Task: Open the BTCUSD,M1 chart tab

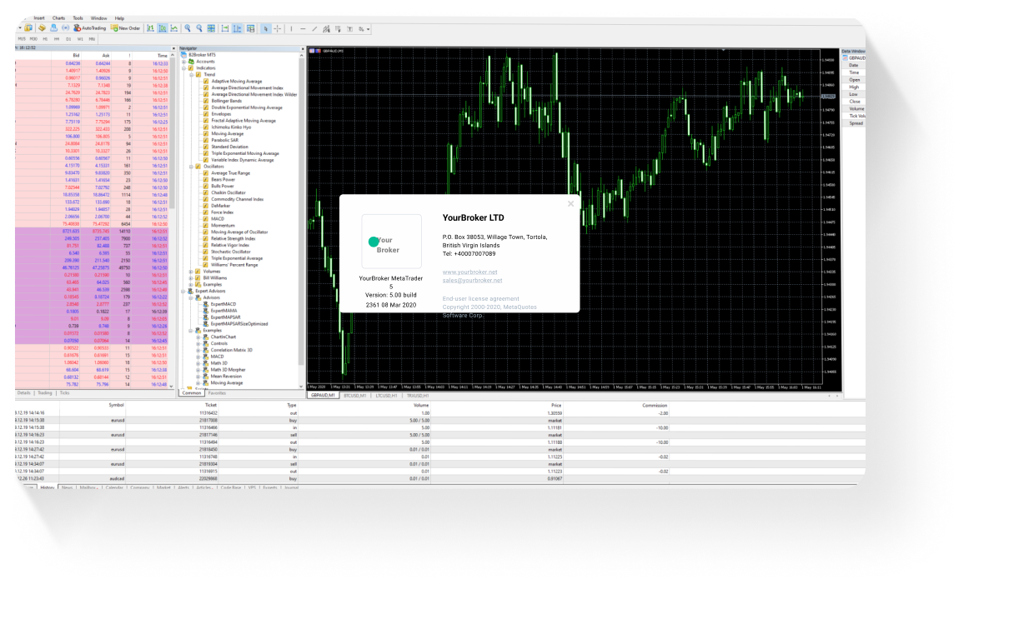Action: [x=356, y=396]
